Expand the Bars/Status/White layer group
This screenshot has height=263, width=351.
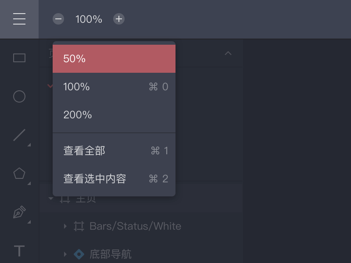65,226
